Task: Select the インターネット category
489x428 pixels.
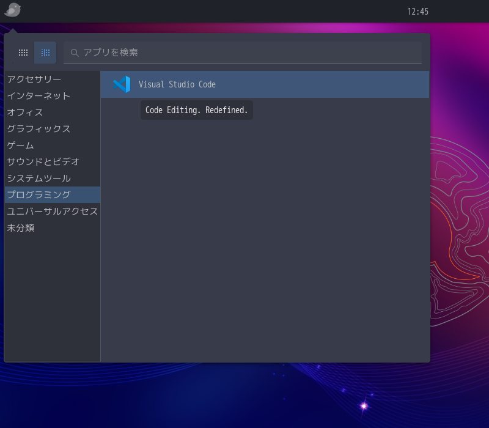Action: pyautogui.click(x=53, y=96)
